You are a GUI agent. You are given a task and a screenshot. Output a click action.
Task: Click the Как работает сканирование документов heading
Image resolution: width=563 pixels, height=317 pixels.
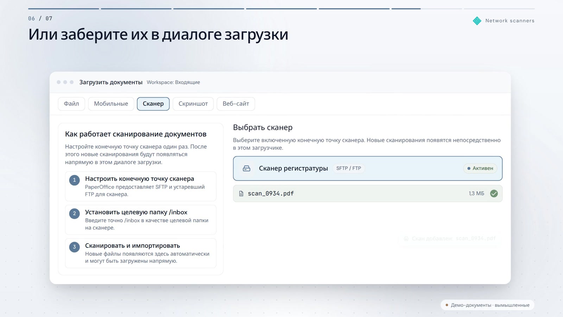136,134
